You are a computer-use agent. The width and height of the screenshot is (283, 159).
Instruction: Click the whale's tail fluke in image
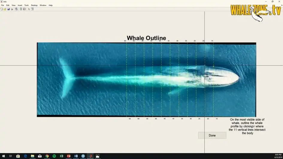point(66,78)
